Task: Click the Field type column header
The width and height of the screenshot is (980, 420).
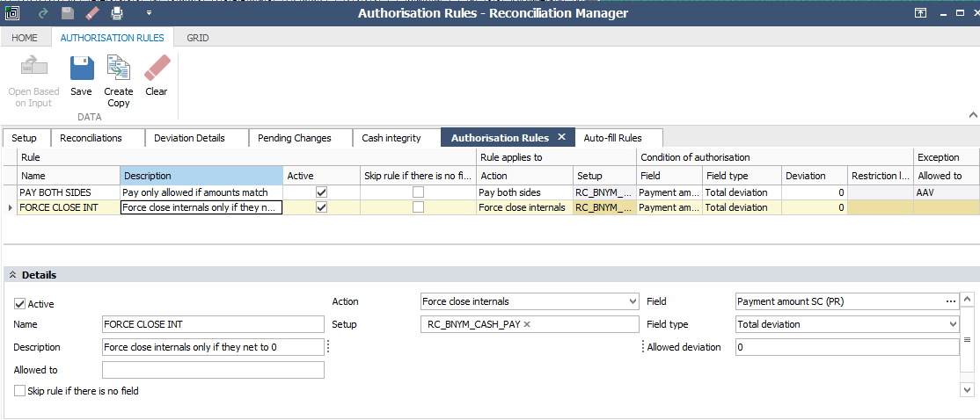Action: click(x=742, y=176)
